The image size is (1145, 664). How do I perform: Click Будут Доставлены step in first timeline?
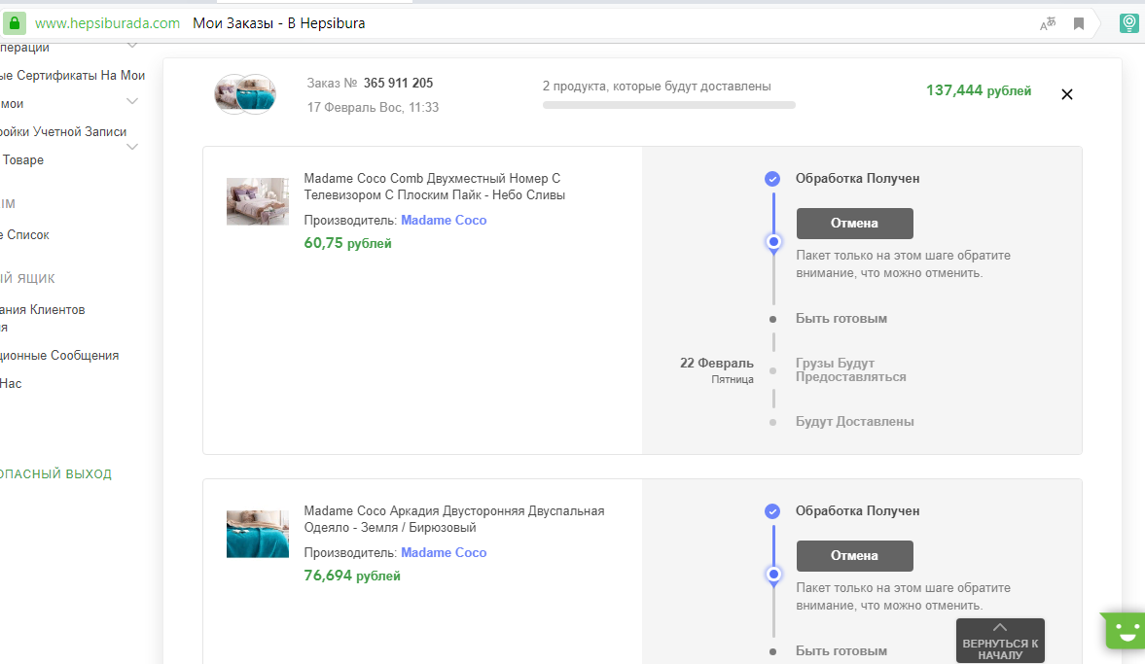[x=854, y=422]
